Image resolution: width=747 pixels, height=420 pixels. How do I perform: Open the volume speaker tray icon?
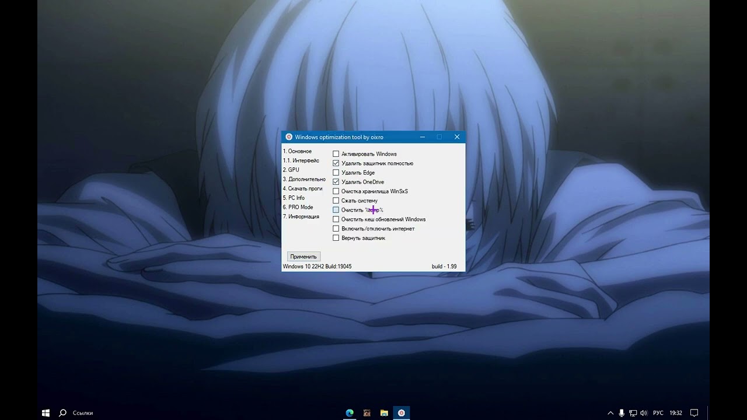pos(644,413)
